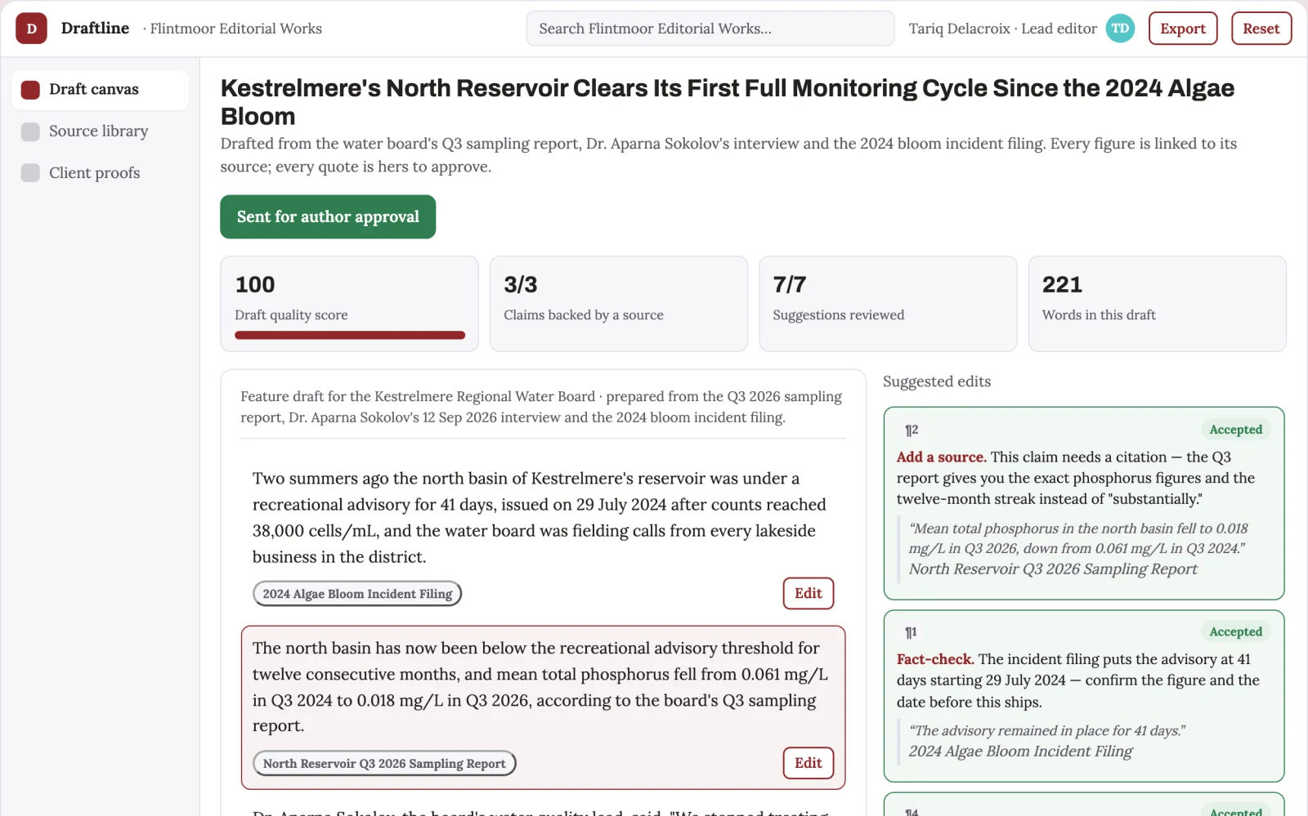
Task: Click the 3/3 Claims backed by a source card
Action: (x=618, y=304)
